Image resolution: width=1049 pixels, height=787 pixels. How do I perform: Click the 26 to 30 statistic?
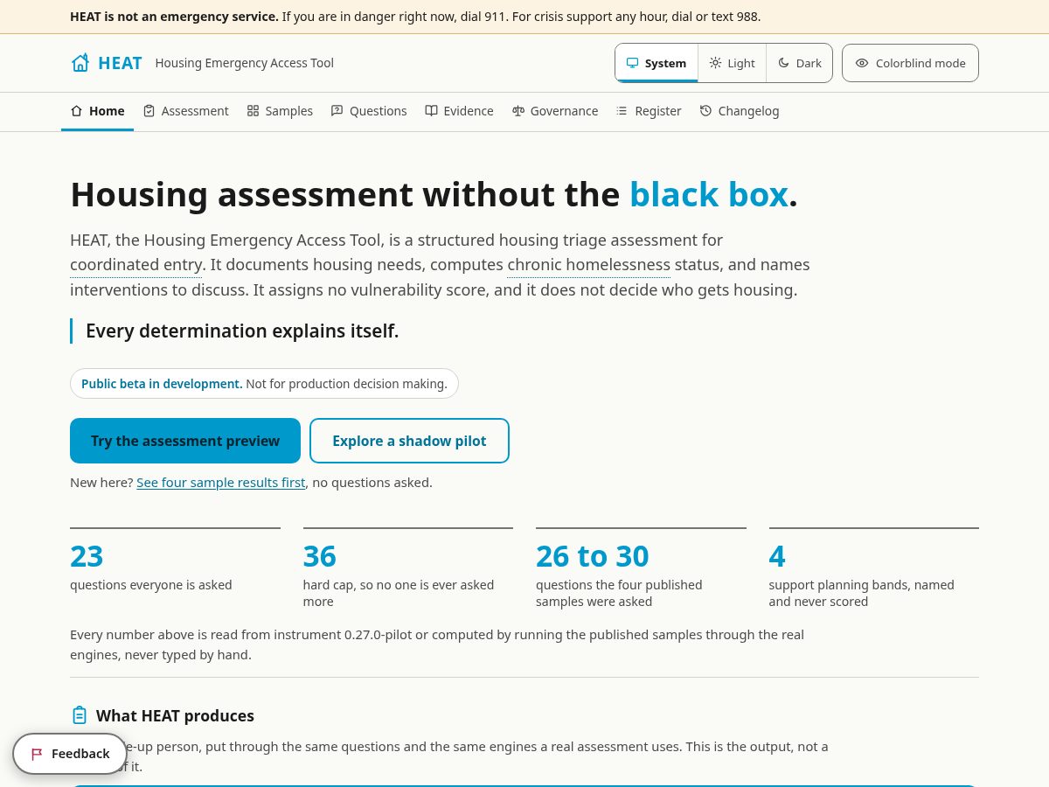pyautogui.click(x=641, y=568)
